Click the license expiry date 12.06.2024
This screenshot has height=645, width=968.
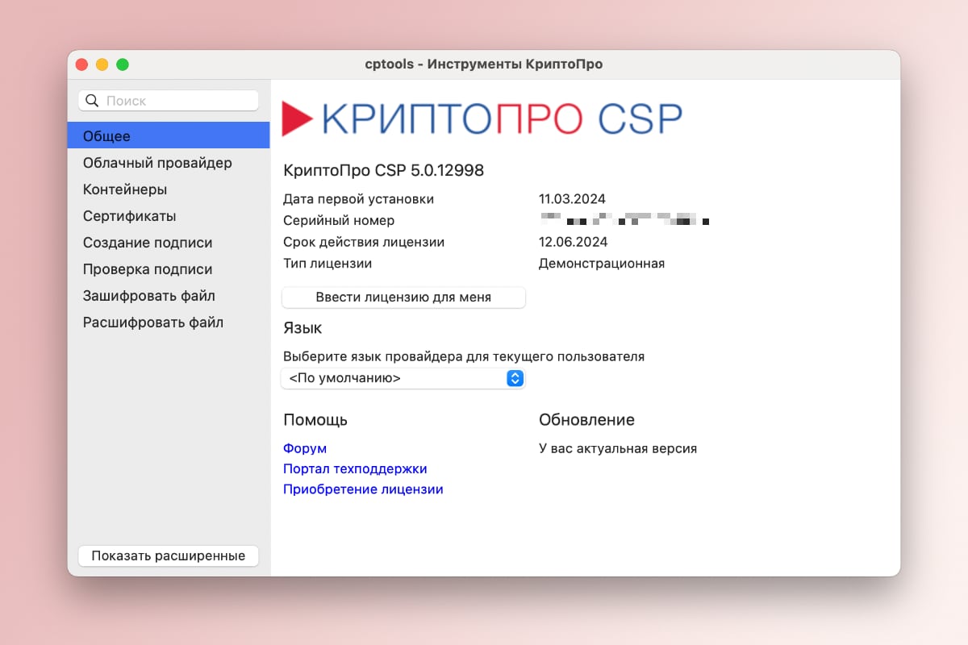click(x=573, y=242)
